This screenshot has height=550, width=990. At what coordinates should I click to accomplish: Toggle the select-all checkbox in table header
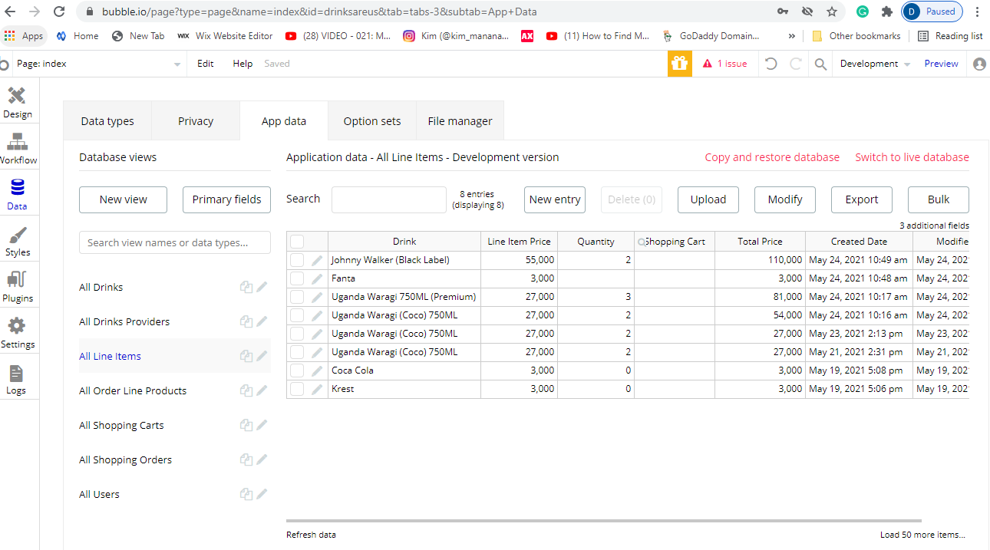(x=297, y=242)
